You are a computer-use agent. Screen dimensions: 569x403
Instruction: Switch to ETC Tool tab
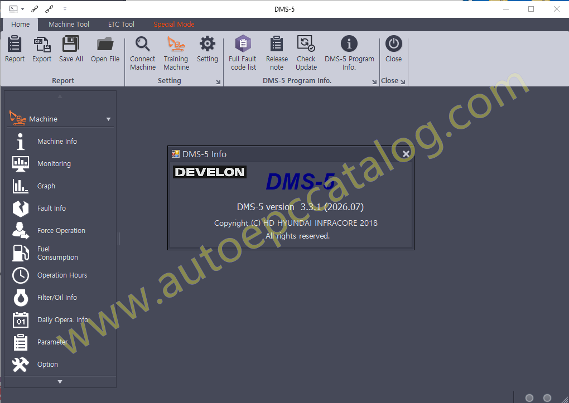click(x=121, y=25)
